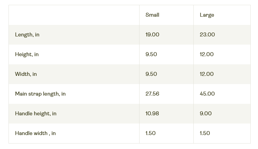258x149 pixels.
Task: Click the Small column header
Action: tap(152, 15)
